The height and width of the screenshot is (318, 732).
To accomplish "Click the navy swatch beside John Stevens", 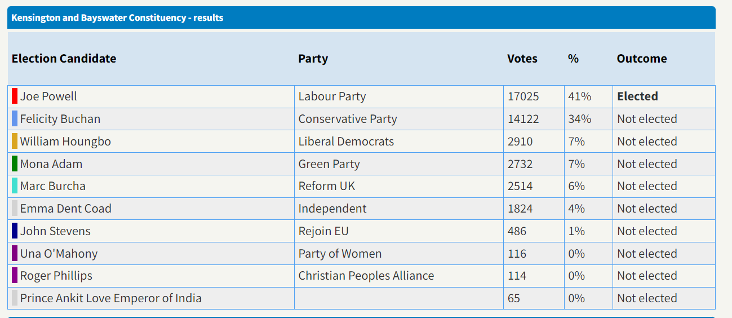I will click(15, 231).
